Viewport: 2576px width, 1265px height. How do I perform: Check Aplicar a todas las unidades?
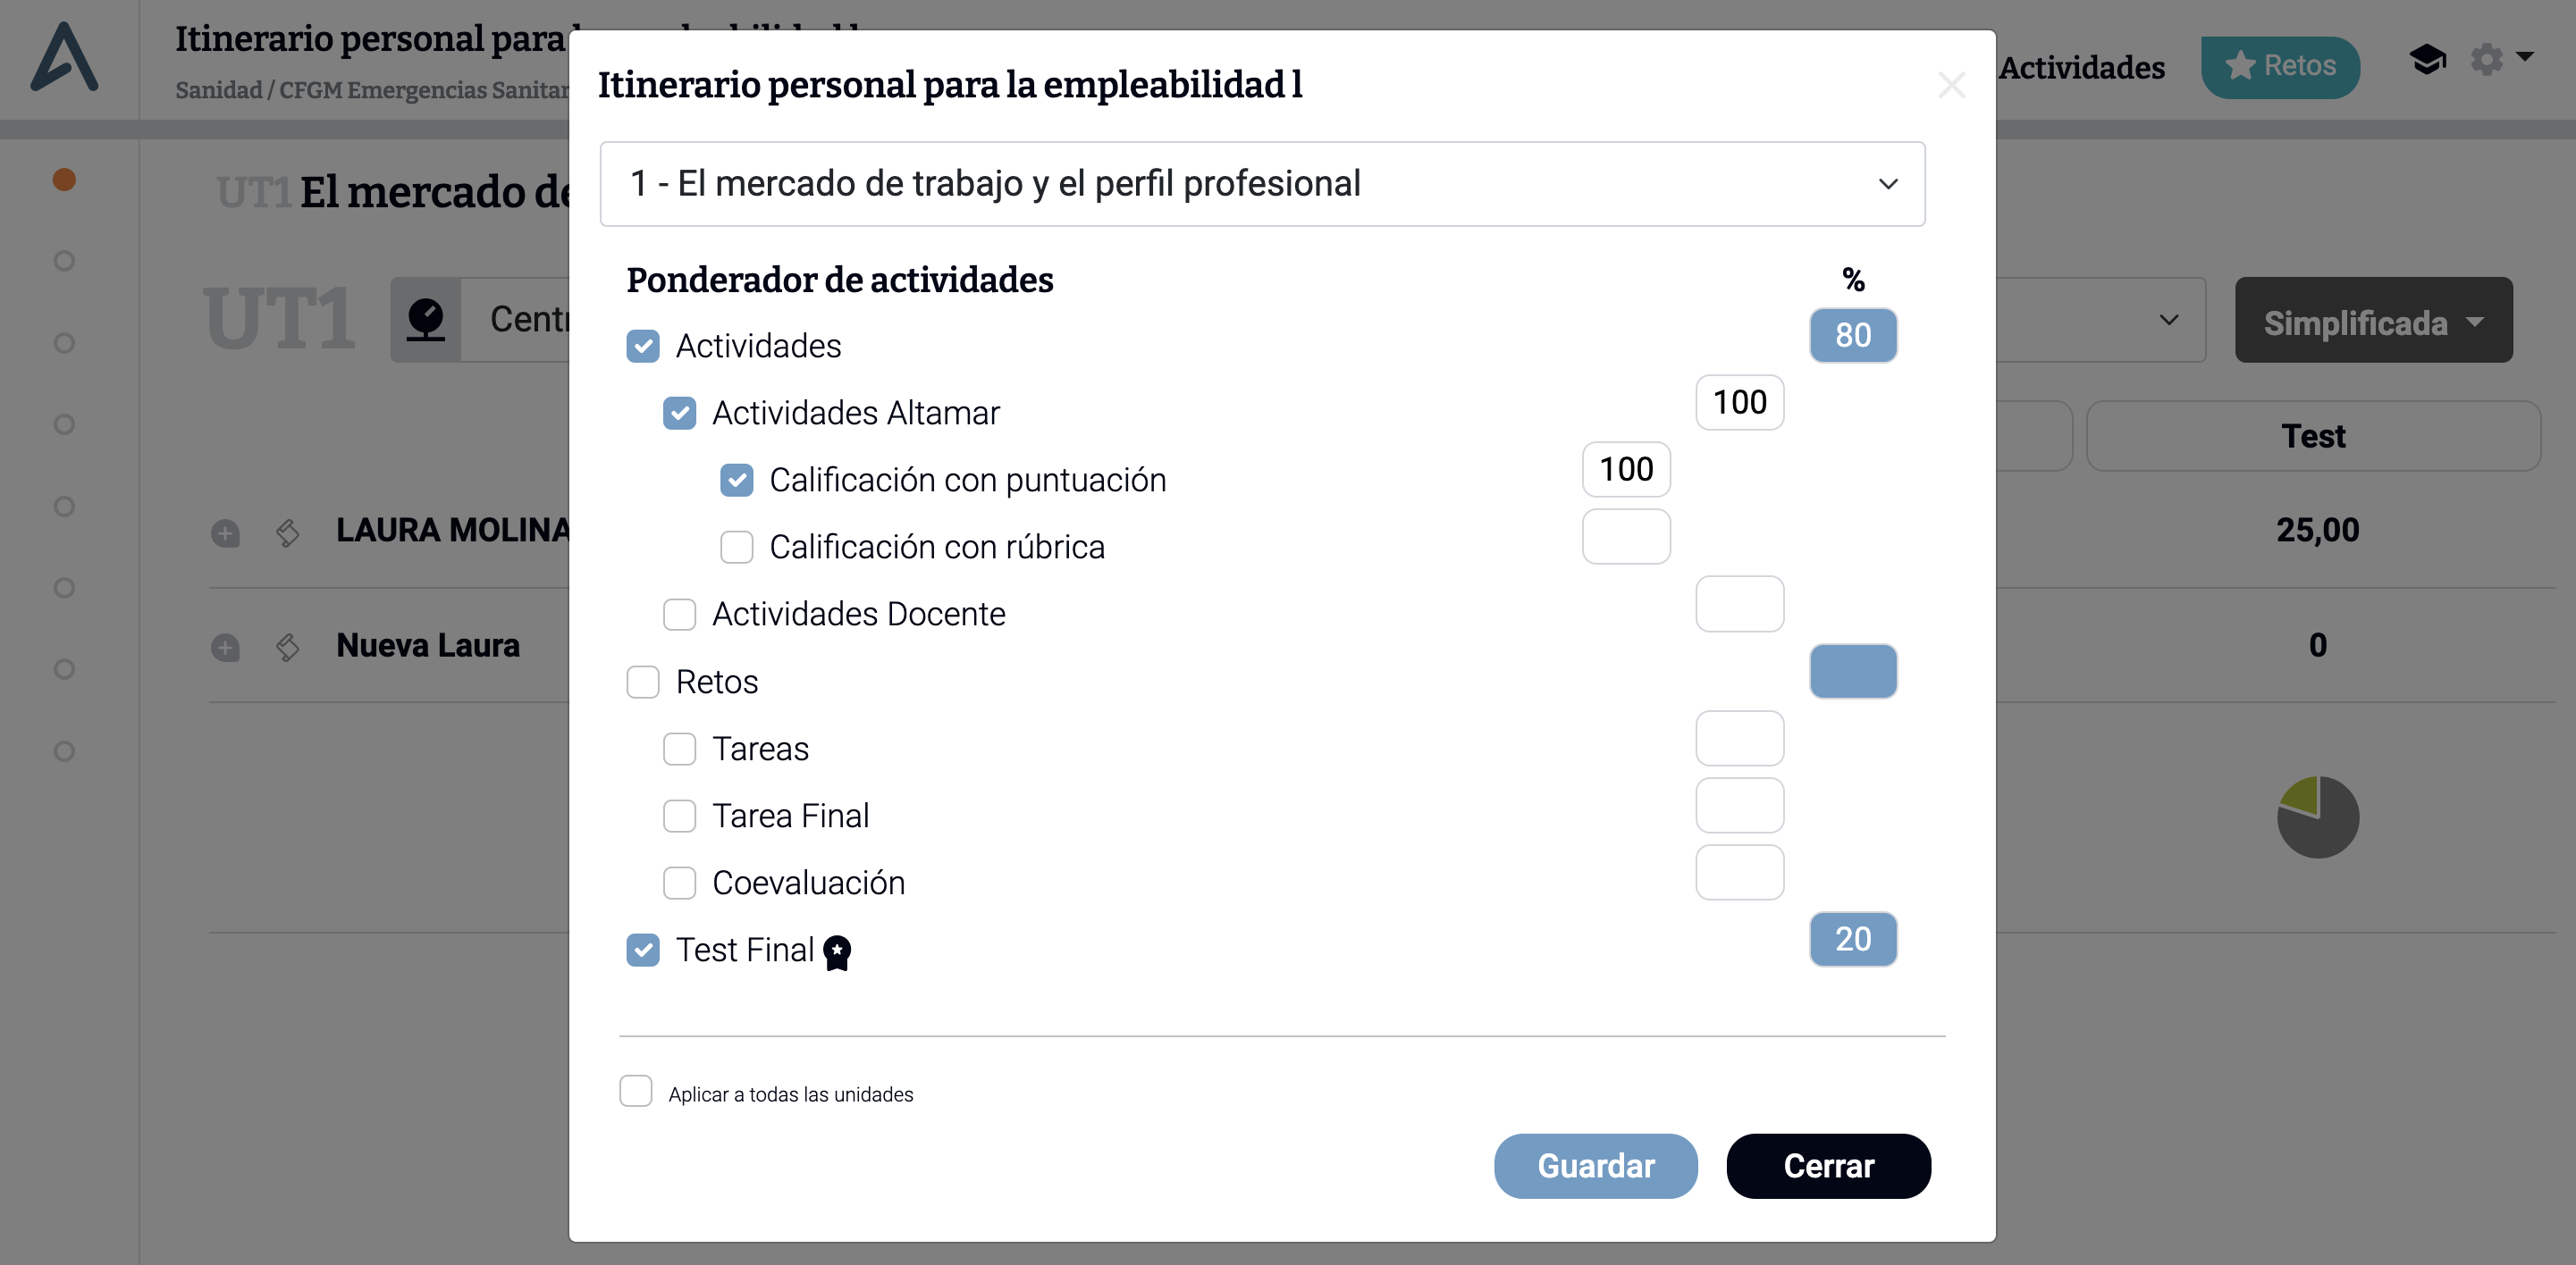(x=636, y=1091)
